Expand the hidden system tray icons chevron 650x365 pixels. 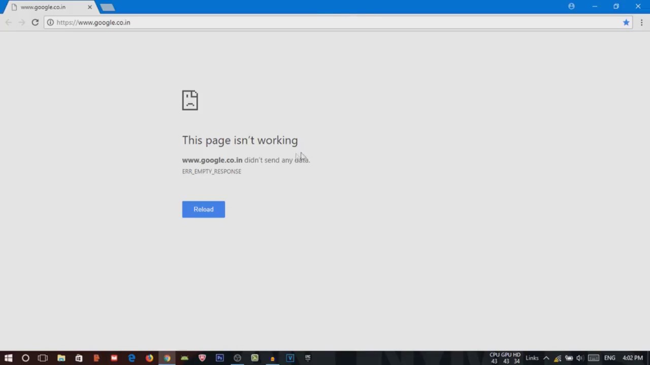(x=546, y=358)
